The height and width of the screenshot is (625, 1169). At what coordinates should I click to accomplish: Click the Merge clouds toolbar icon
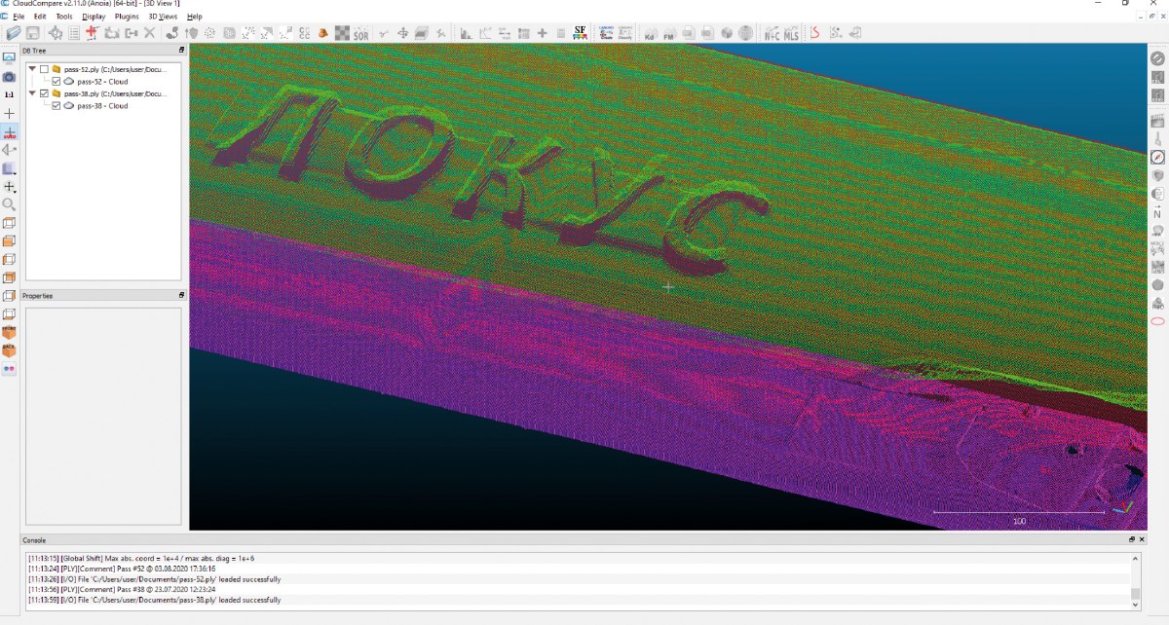[x=131, y=33]
